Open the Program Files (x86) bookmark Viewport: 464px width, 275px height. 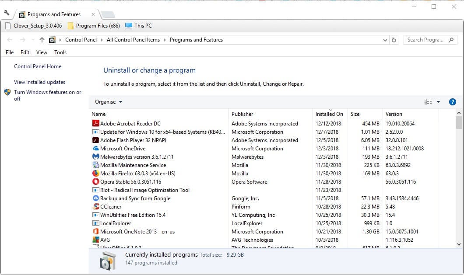(94, 26)
